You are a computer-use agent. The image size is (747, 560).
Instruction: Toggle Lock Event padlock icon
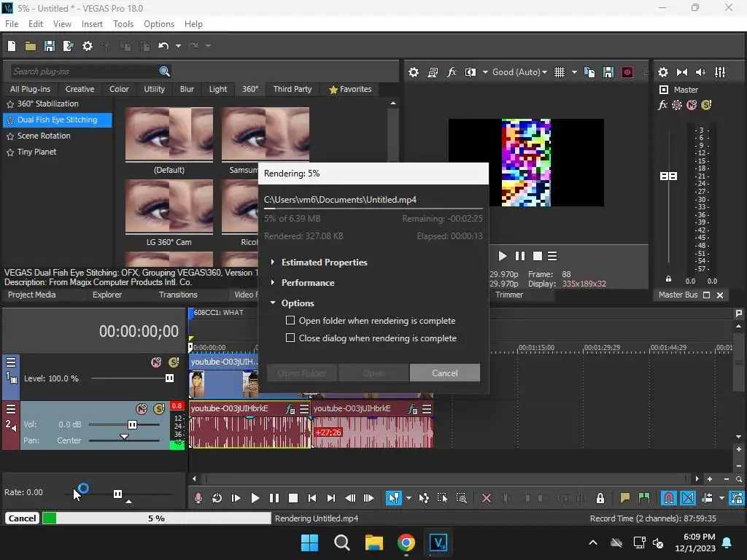(x=600, y=498)
